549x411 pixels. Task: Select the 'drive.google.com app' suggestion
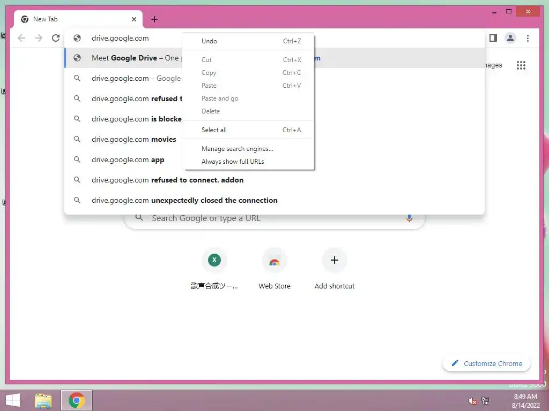(x=274, y=159)
